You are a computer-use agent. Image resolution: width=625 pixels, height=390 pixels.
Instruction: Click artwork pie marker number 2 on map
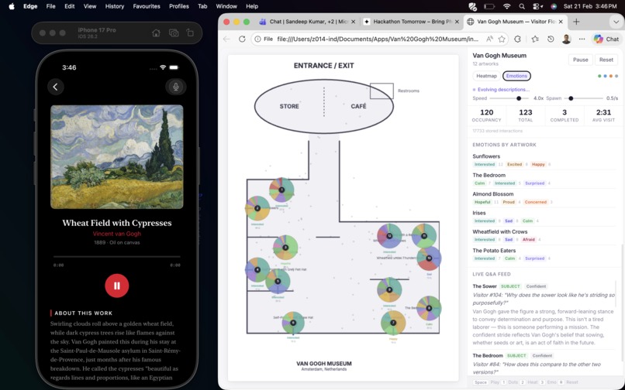[257, 208]
